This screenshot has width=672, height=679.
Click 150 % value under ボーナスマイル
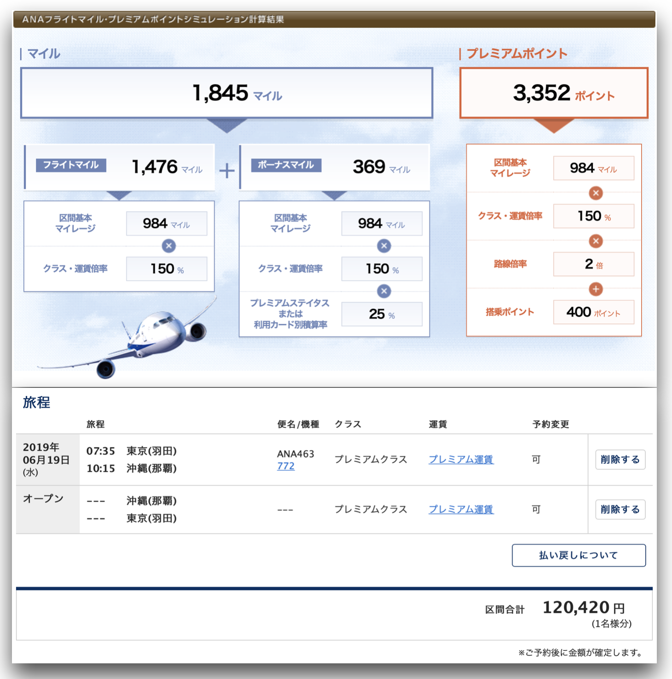[382, 269]
